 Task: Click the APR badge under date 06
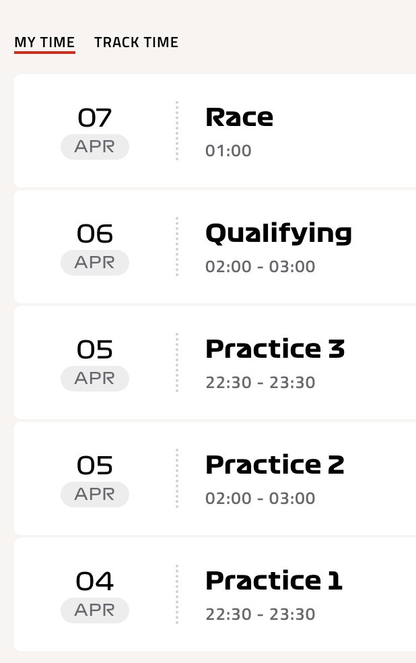point(95,263)
